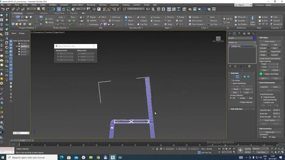This screenshot has height=160, width=285.
Task: Click the Undo arrow in main toolbar
Action: (x=3, y=9)
